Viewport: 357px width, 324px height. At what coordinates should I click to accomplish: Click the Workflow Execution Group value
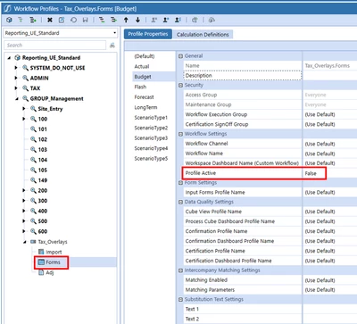(320, 114)
